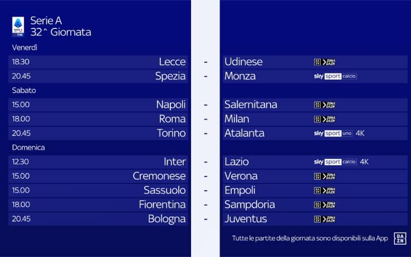The width and height of the screenshot is (411, 257).
Task: Click Zona DAZN icon for Napoli-Salernitana
Action: [x=324, y=105]
